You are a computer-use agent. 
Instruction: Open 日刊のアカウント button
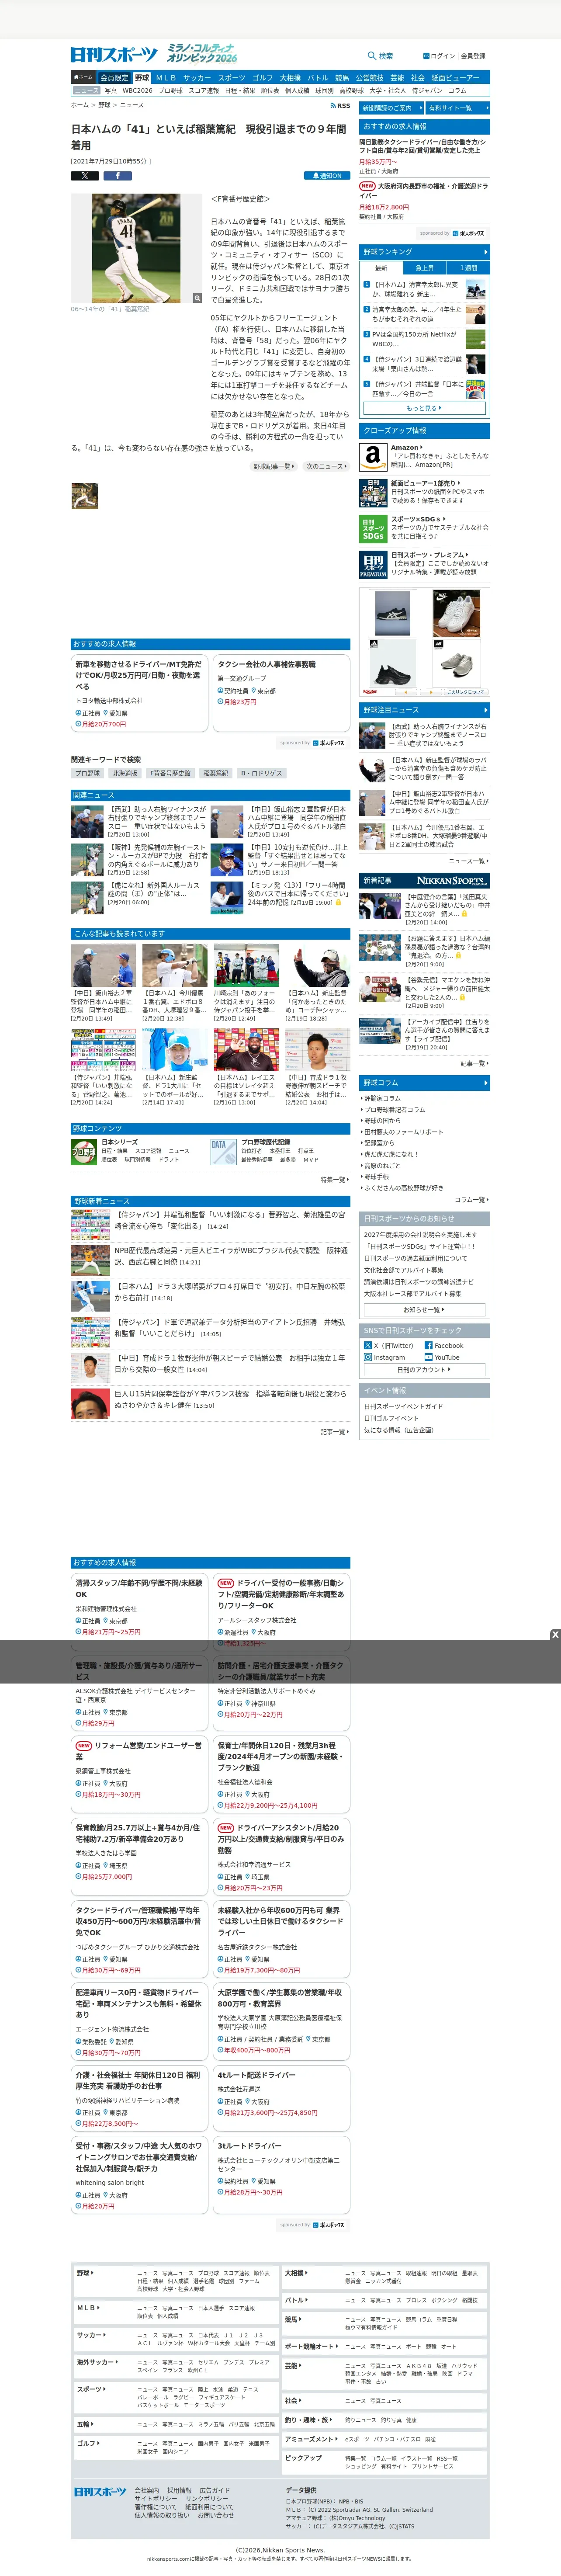point(425,1370)
